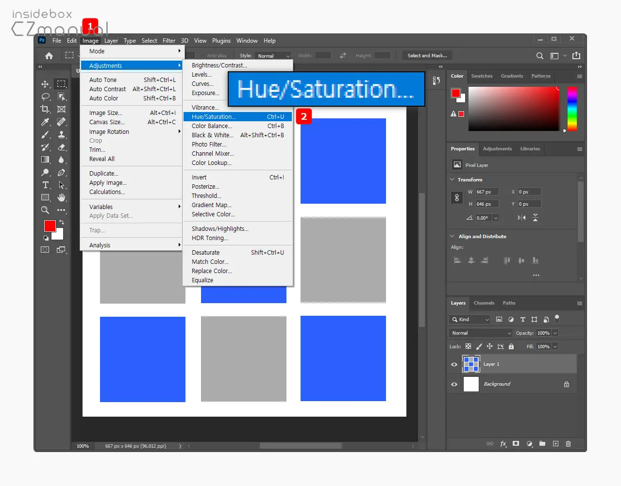Choose Desaturate menu item

[237, 253]
